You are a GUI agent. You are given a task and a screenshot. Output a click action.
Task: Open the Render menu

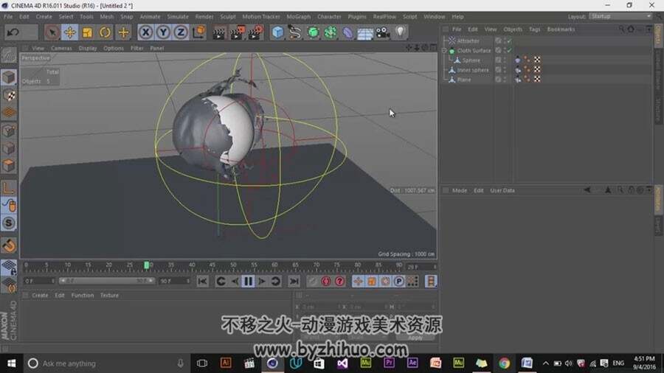coord(204,16)
